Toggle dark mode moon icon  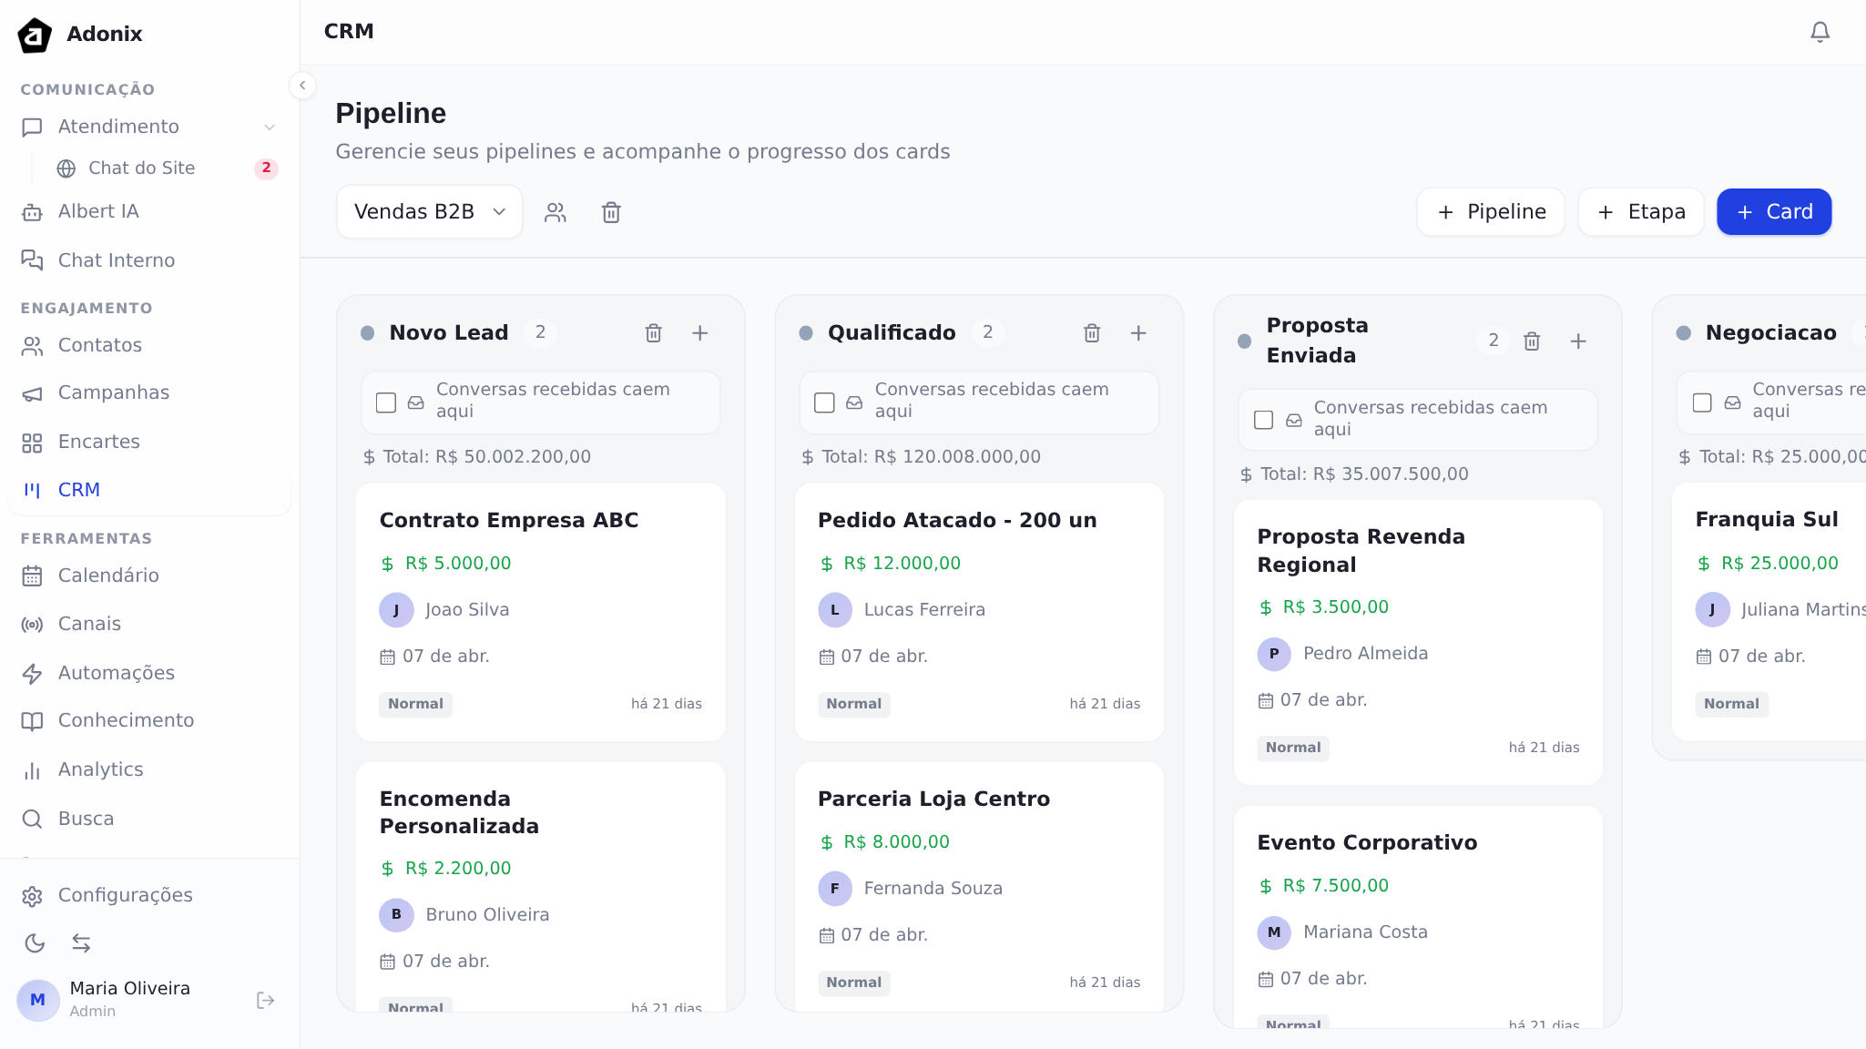pyautogui.click(x=35, y=943)
